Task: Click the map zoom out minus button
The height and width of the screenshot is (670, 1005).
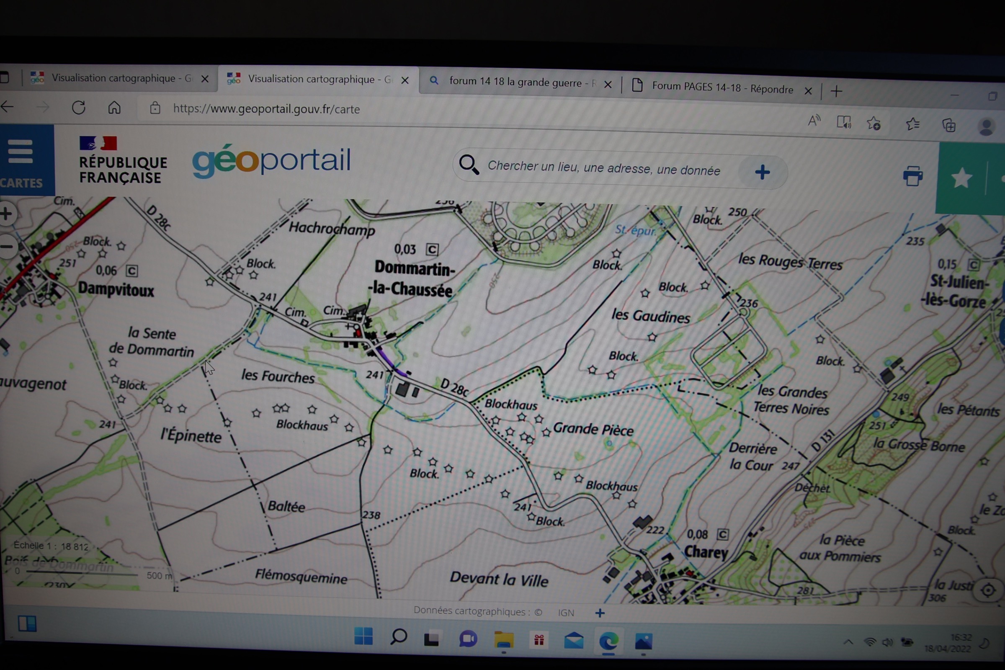Action: tap(7, 247)
